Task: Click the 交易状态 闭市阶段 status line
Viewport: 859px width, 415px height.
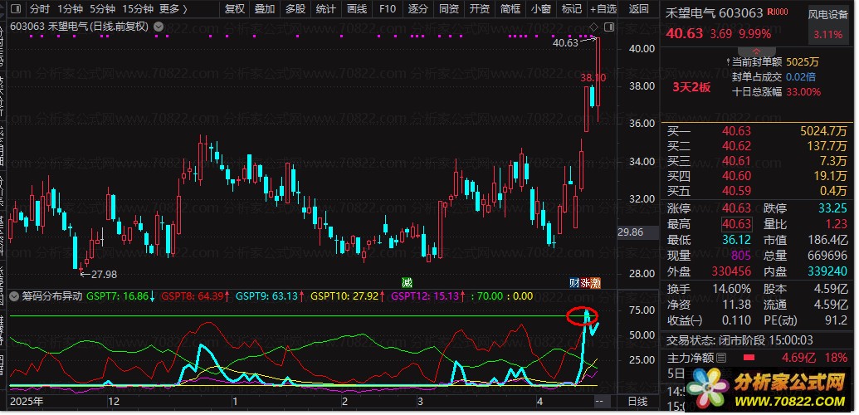Action: (739, 340)
